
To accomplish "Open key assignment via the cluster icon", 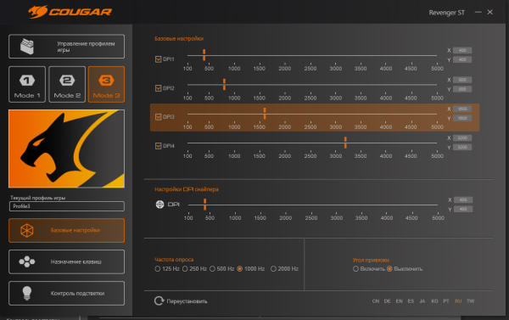I will (x=27, y=261).
